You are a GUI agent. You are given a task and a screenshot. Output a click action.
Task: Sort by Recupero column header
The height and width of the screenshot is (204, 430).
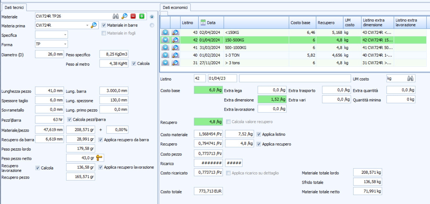pyautogui.click(x=329, y=23)
